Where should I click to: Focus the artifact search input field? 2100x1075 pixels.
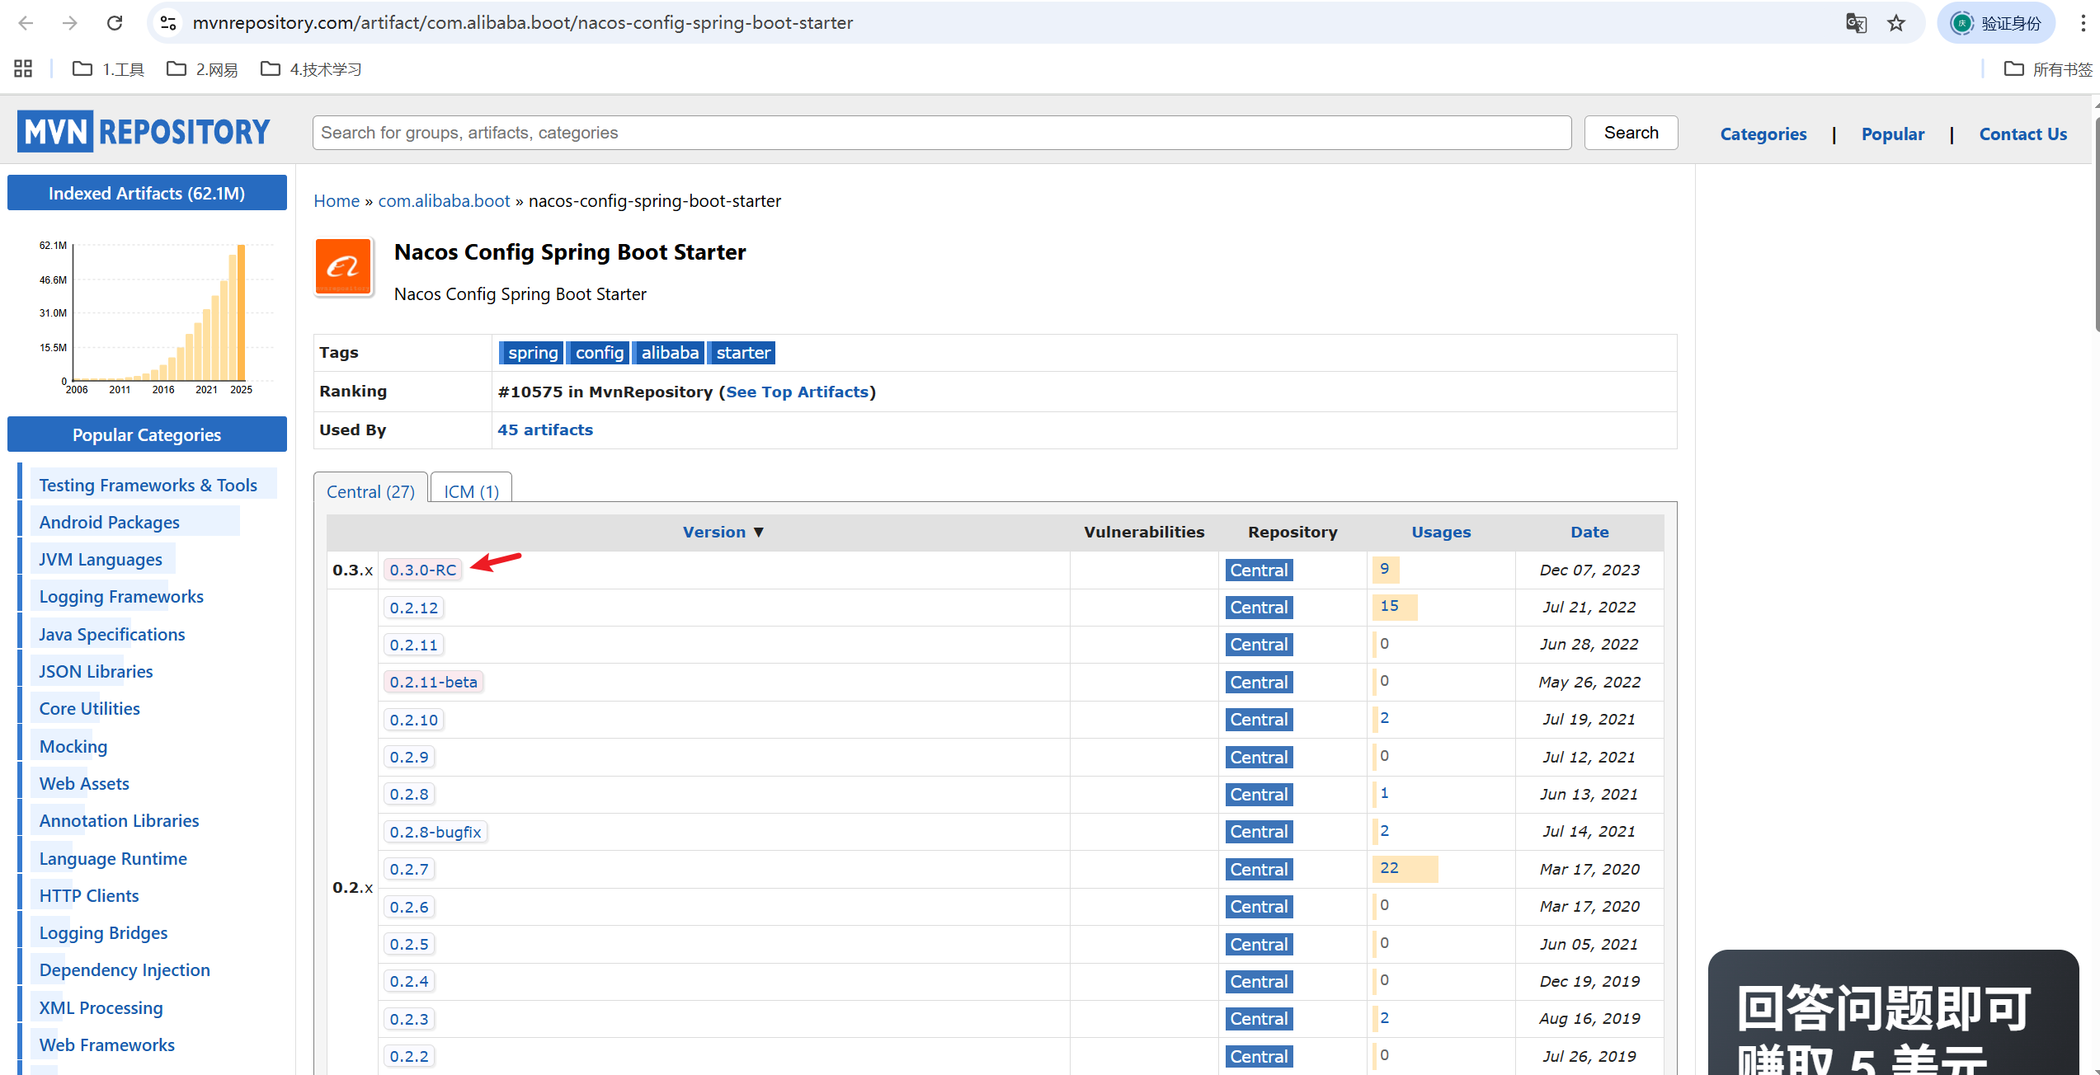click(x=940, y=133)
